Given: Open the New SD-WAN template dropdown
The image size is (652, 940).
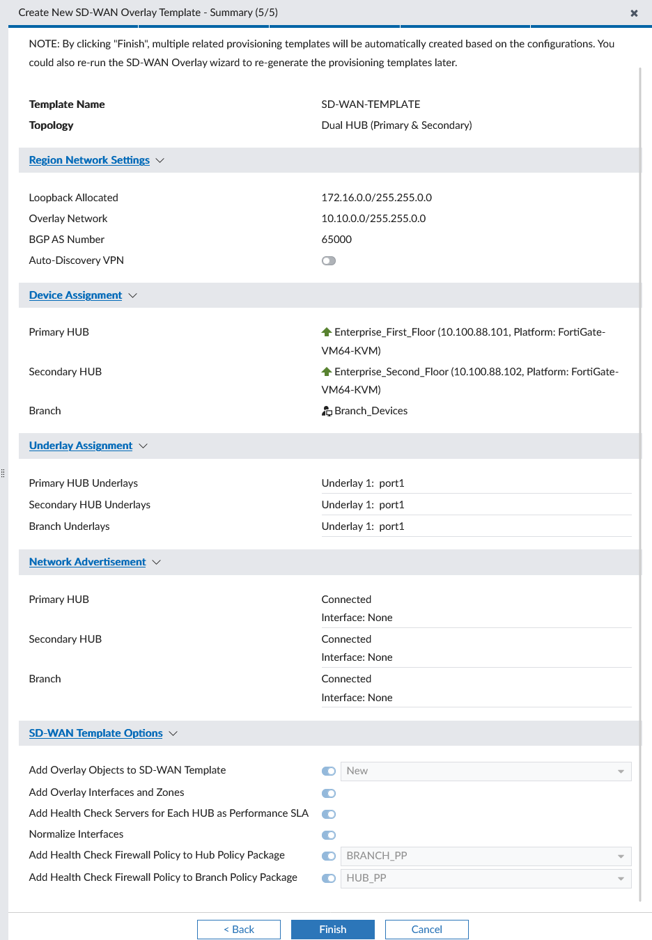Looking at the screenshot, I should click(486, 771).
